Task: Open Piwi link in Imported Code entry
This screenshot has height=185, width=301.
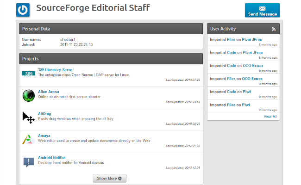Action: coord(247,92)
